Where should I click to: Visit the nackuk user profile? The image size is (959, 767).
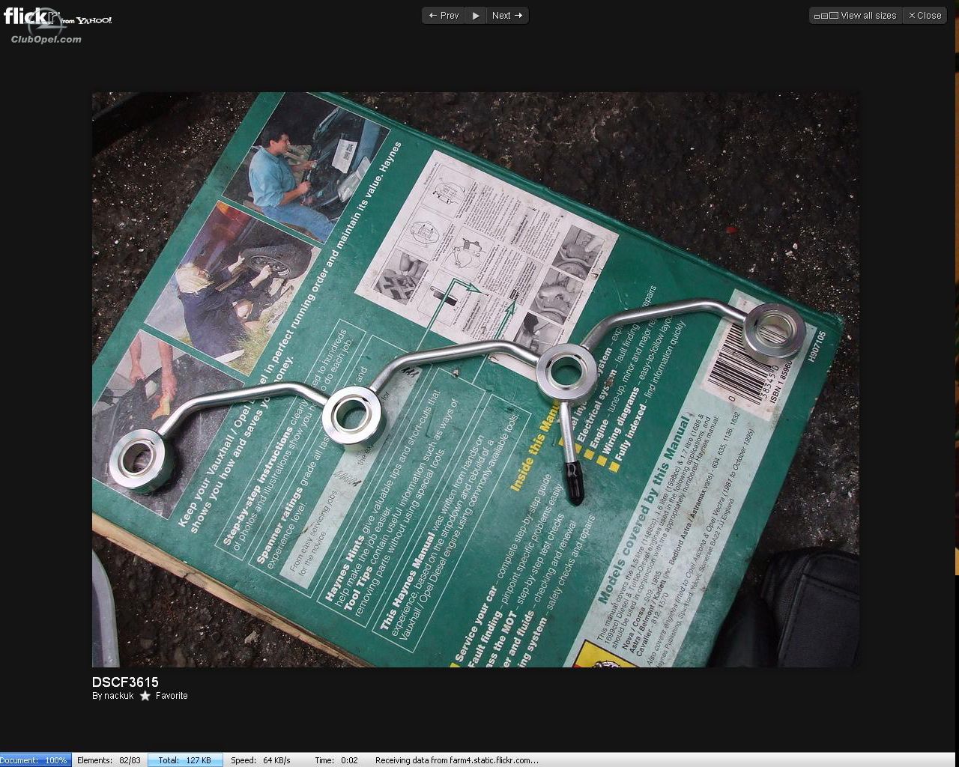118,696
